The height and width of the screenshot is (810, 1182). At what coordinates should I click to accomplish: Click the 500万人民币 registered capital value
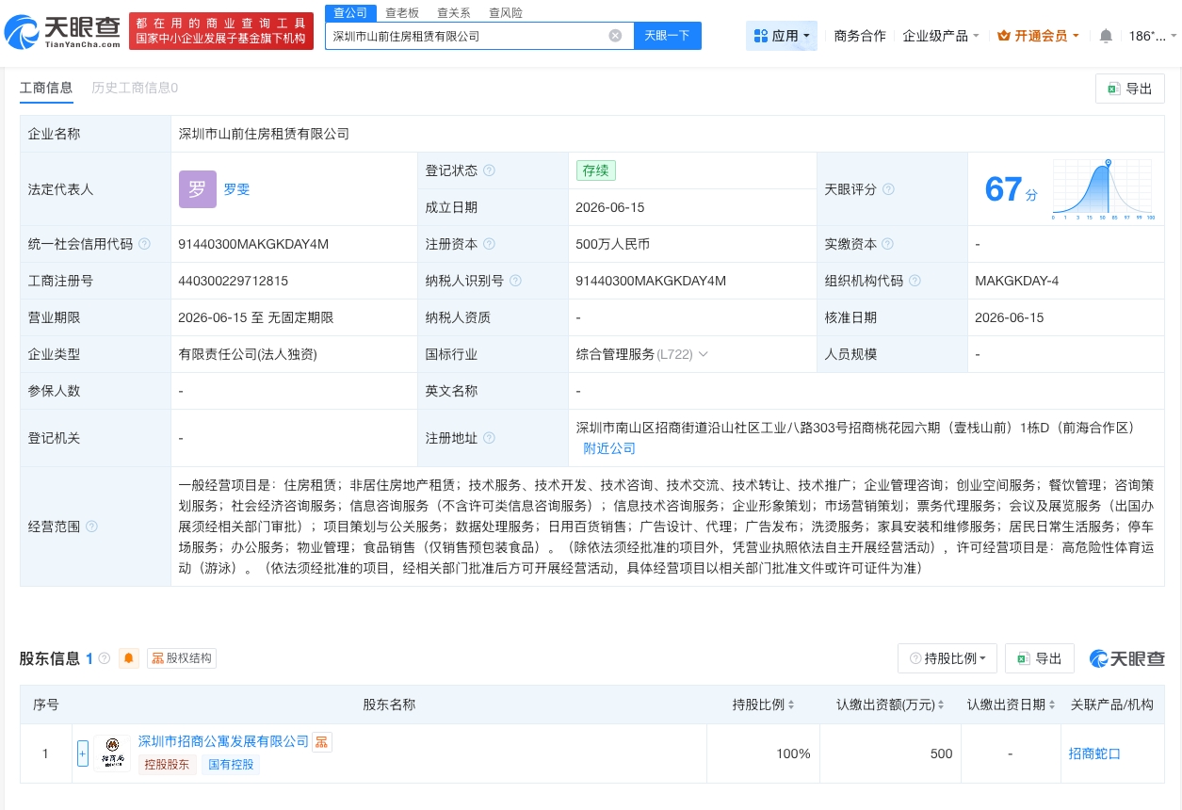(613, 244)
